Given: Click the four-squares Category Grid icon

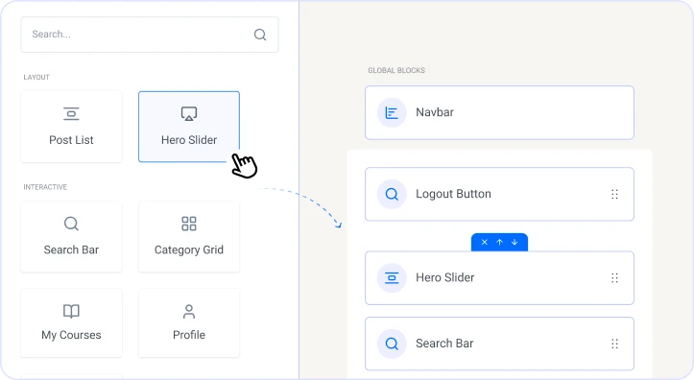Looking at the screenshot, I should point(189,224).
